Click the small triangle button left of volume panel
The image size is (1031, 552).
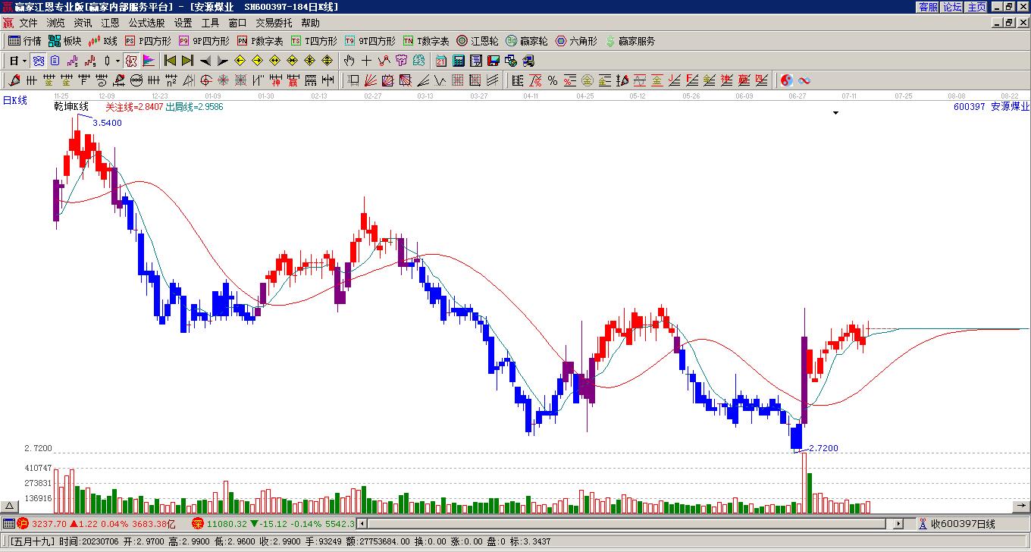[9, 507]
